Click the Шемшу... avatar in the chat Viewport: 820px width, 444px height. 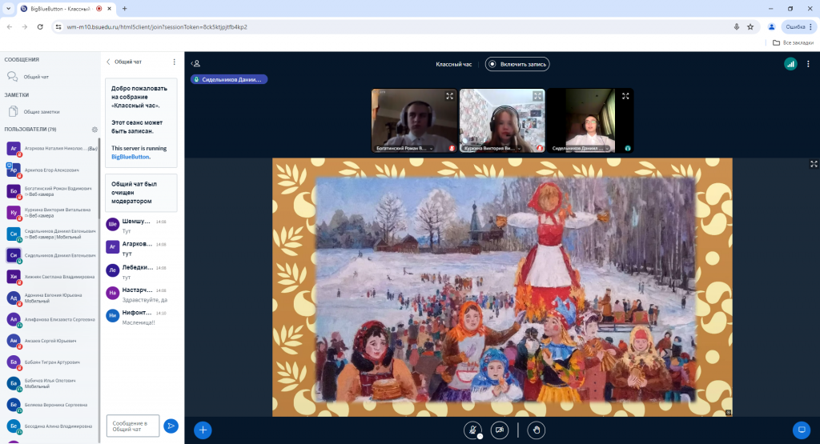pyautogui.click(x=112, y=224)
